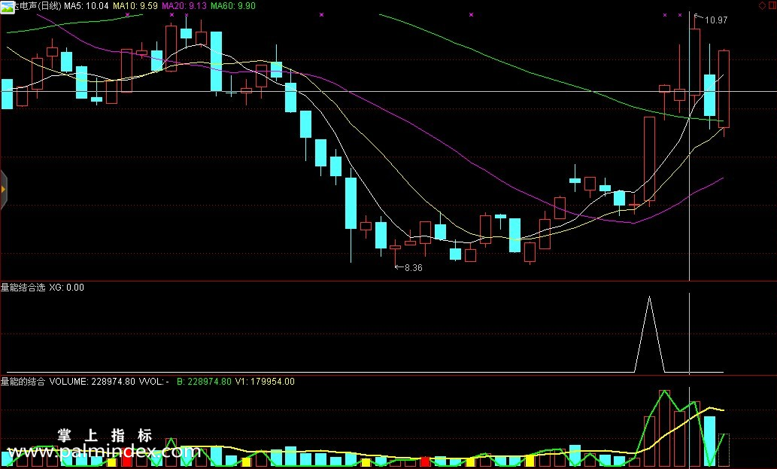Image resolution: width=777 pixels, height=469 pixels.
Task: Click the MA60: 9.90 indicator label
Action: click(x=233, y=6)
